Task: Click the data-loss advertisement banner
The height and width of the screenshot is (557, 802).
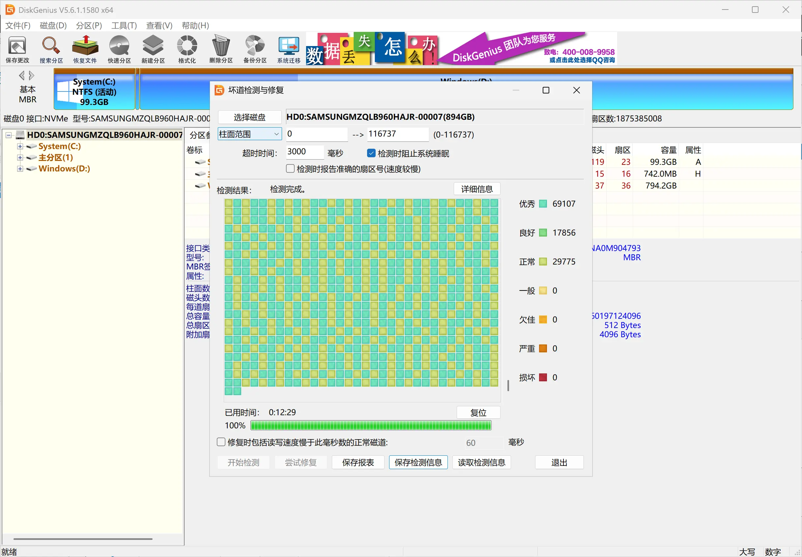Action: [461, 48]
